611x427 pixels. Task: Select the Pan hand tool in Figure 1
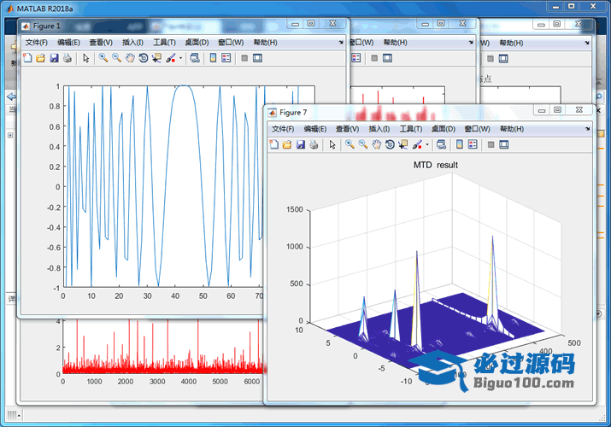click(x=130, y=58)
